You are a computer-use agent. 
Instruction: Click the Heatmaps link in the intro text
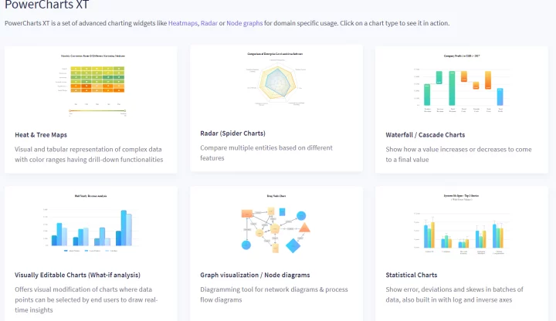[x=181, y=23]
